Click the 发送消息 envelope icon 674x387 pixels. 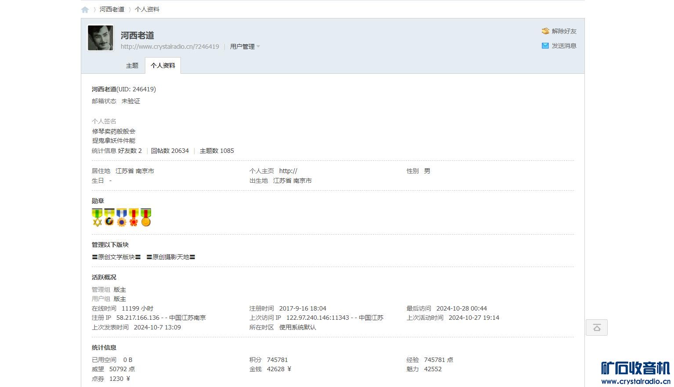[545, 46]
